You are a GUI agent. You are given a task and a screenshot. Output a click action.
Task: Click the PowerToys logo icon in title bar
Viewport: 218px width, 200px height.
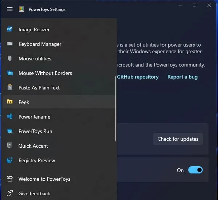coord(21,9)
